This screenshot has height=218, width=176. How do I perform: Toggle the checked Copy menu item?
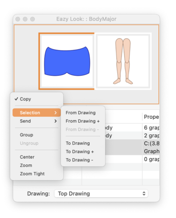37,99
